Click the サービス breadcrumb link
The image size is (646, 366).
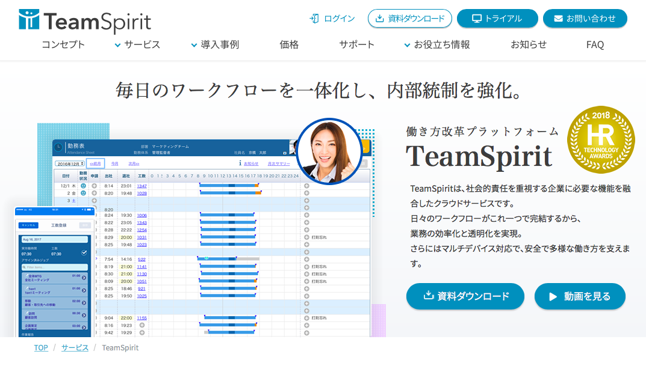[x=75, y=347]
